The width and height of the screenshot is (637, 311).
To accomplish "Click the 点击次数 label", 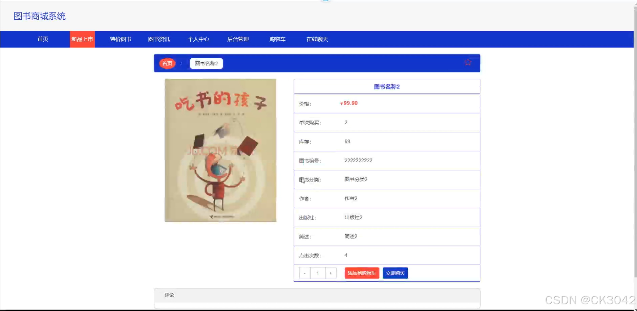I will tap(310, 256).
